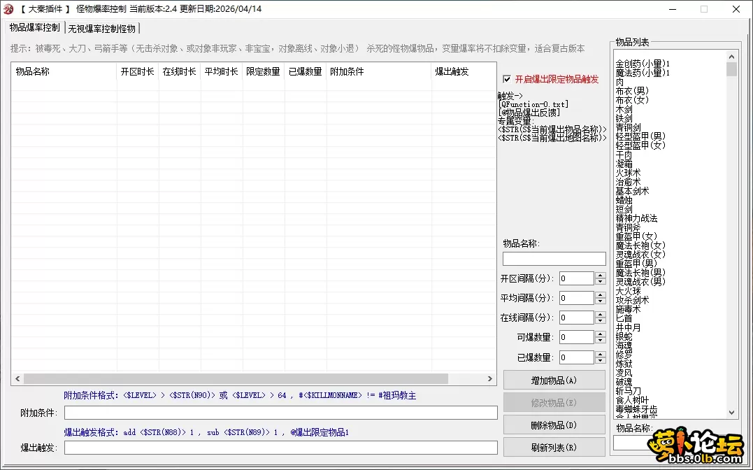Select 木剑 in the item list

624,109
